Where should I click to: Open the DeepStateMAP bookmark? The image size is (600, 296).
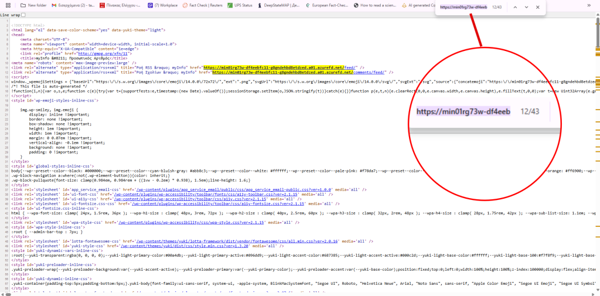click(279, 5)
